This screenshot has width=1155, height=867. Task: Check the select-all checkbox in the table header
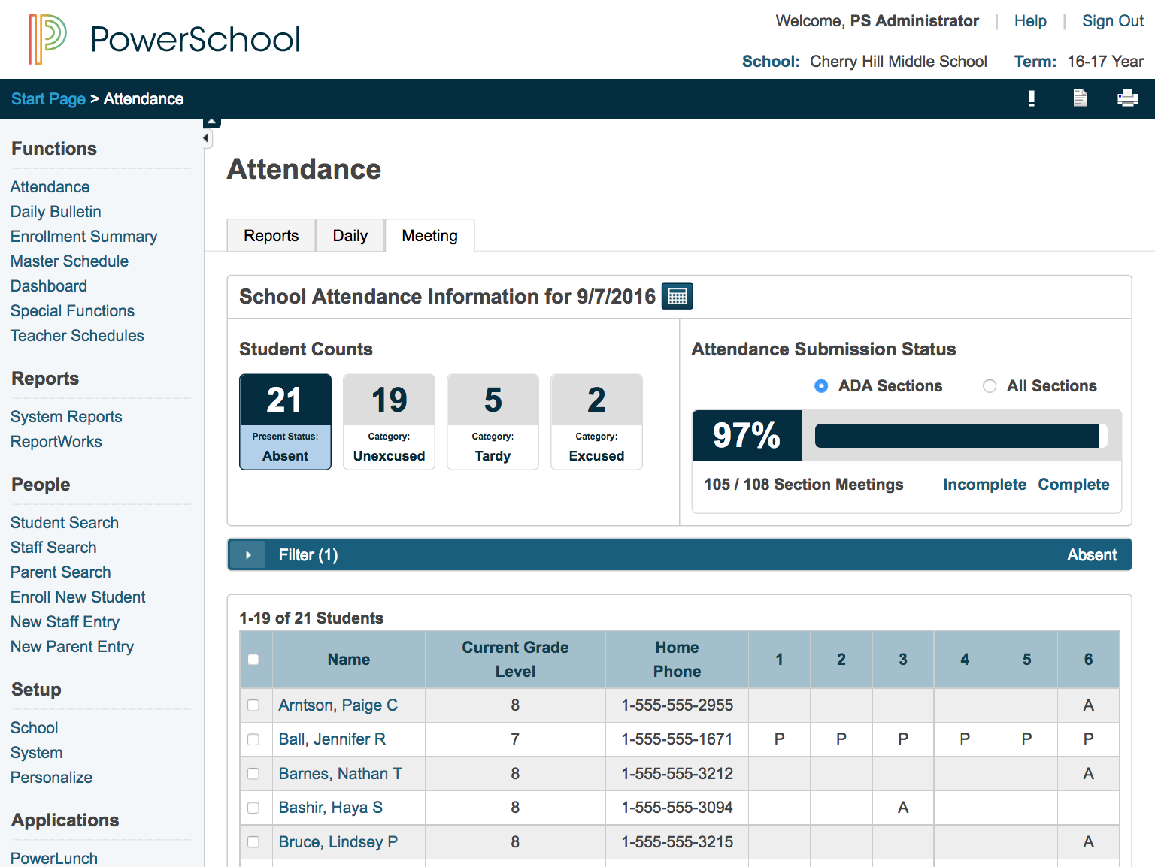point(253,659)
